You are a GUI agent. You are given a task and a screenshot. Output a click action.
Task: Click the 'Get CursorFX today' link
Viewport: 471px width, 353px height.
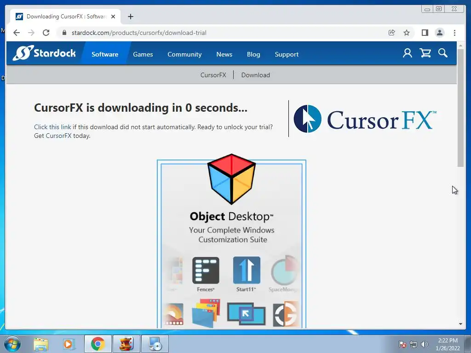tap(62, 136)
